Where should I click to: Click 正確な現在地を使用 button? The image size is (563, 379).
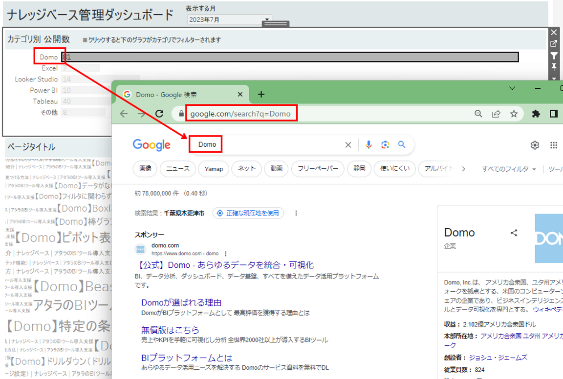pos(248,213)
